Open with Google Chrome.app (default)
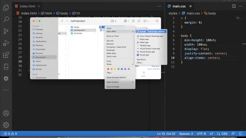This screenshot has height=138, width=246. click(151, 31)
